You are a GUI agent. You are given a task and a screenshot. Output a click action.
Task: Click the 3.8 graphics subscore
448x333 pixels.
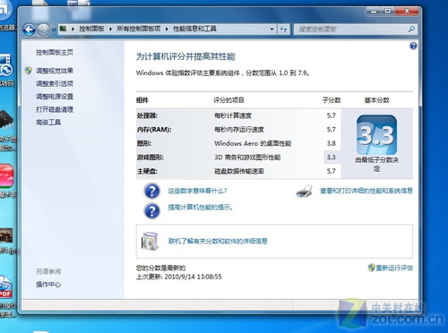click(332, 143)
